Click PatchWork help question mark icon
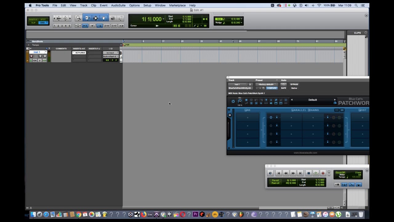This screenshot has width=394, height=222. pos(266,100)
